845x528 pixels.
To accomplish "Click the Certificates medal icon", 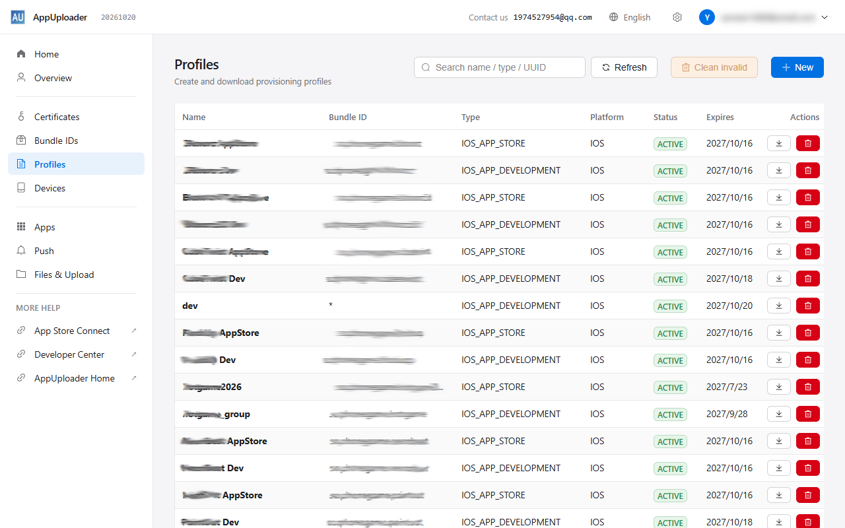I will pos(21,117).
